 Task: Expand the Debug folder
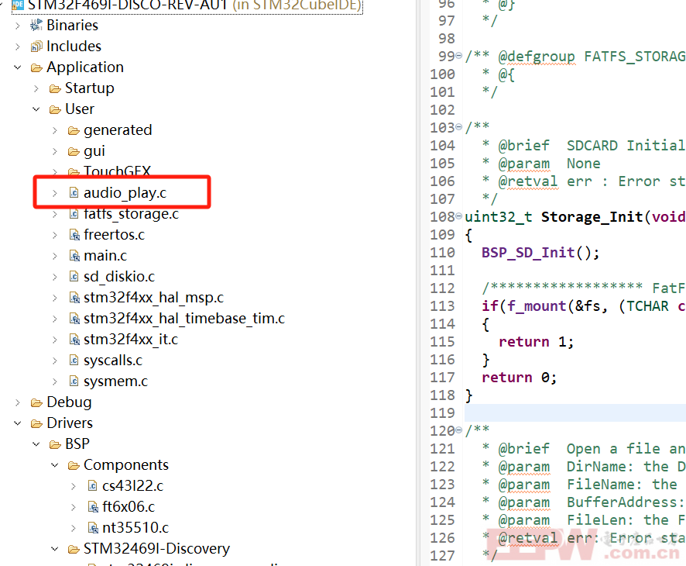[18, 402]
